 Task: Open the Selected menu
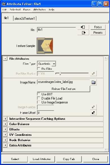(15, 10)
